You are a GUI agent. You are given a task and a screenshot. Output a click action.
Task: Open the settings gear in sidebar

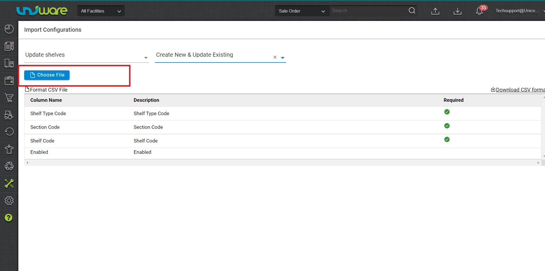point(9,200)
